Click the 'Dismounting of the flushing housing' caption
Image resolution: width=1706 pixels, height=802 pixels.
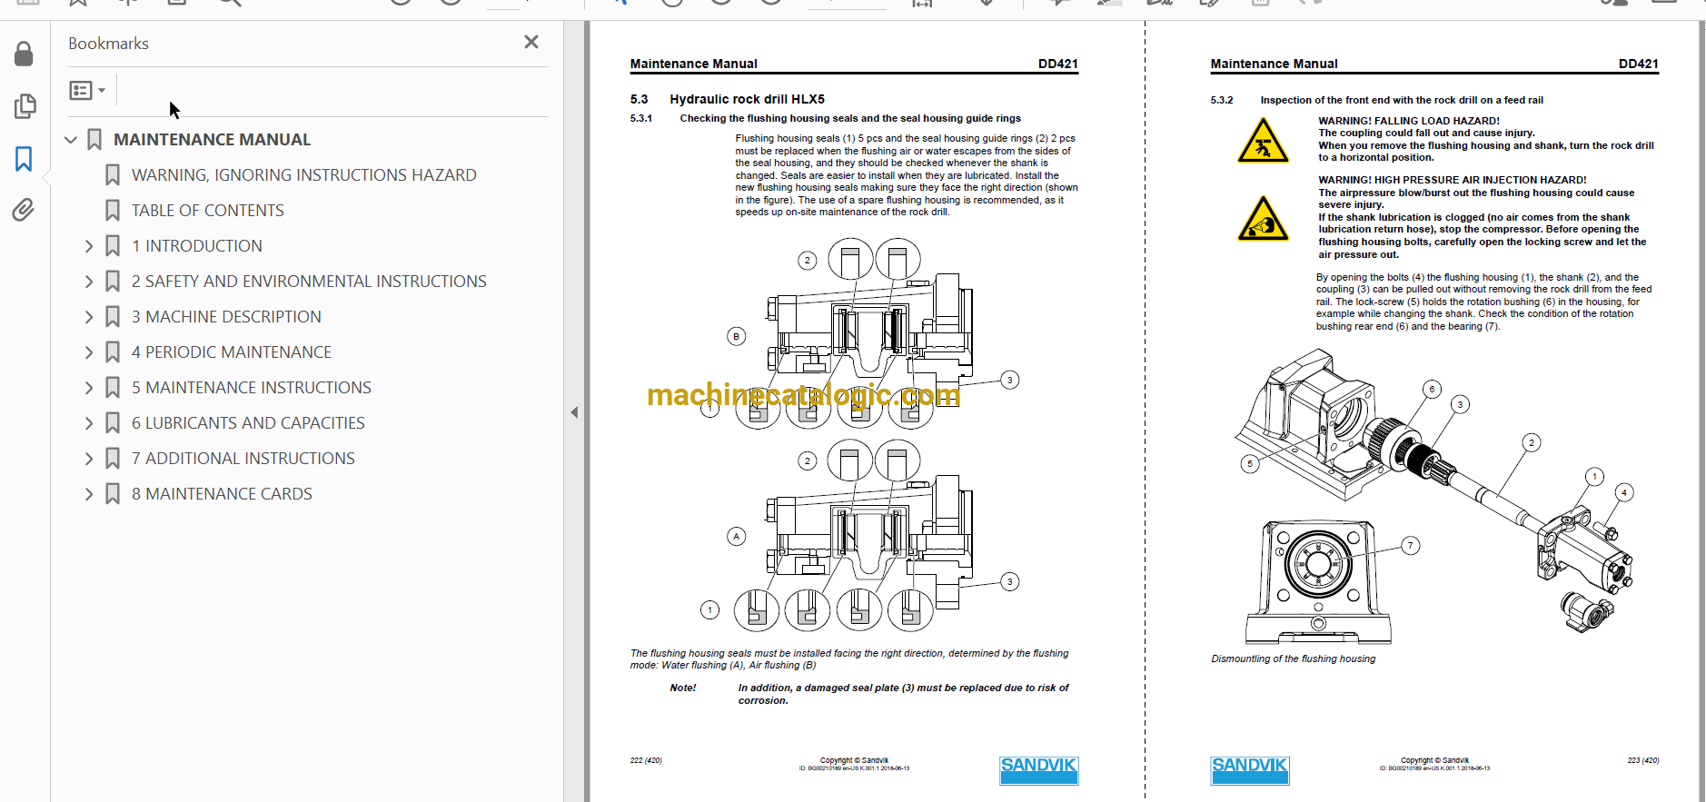tap(1293, 659)
